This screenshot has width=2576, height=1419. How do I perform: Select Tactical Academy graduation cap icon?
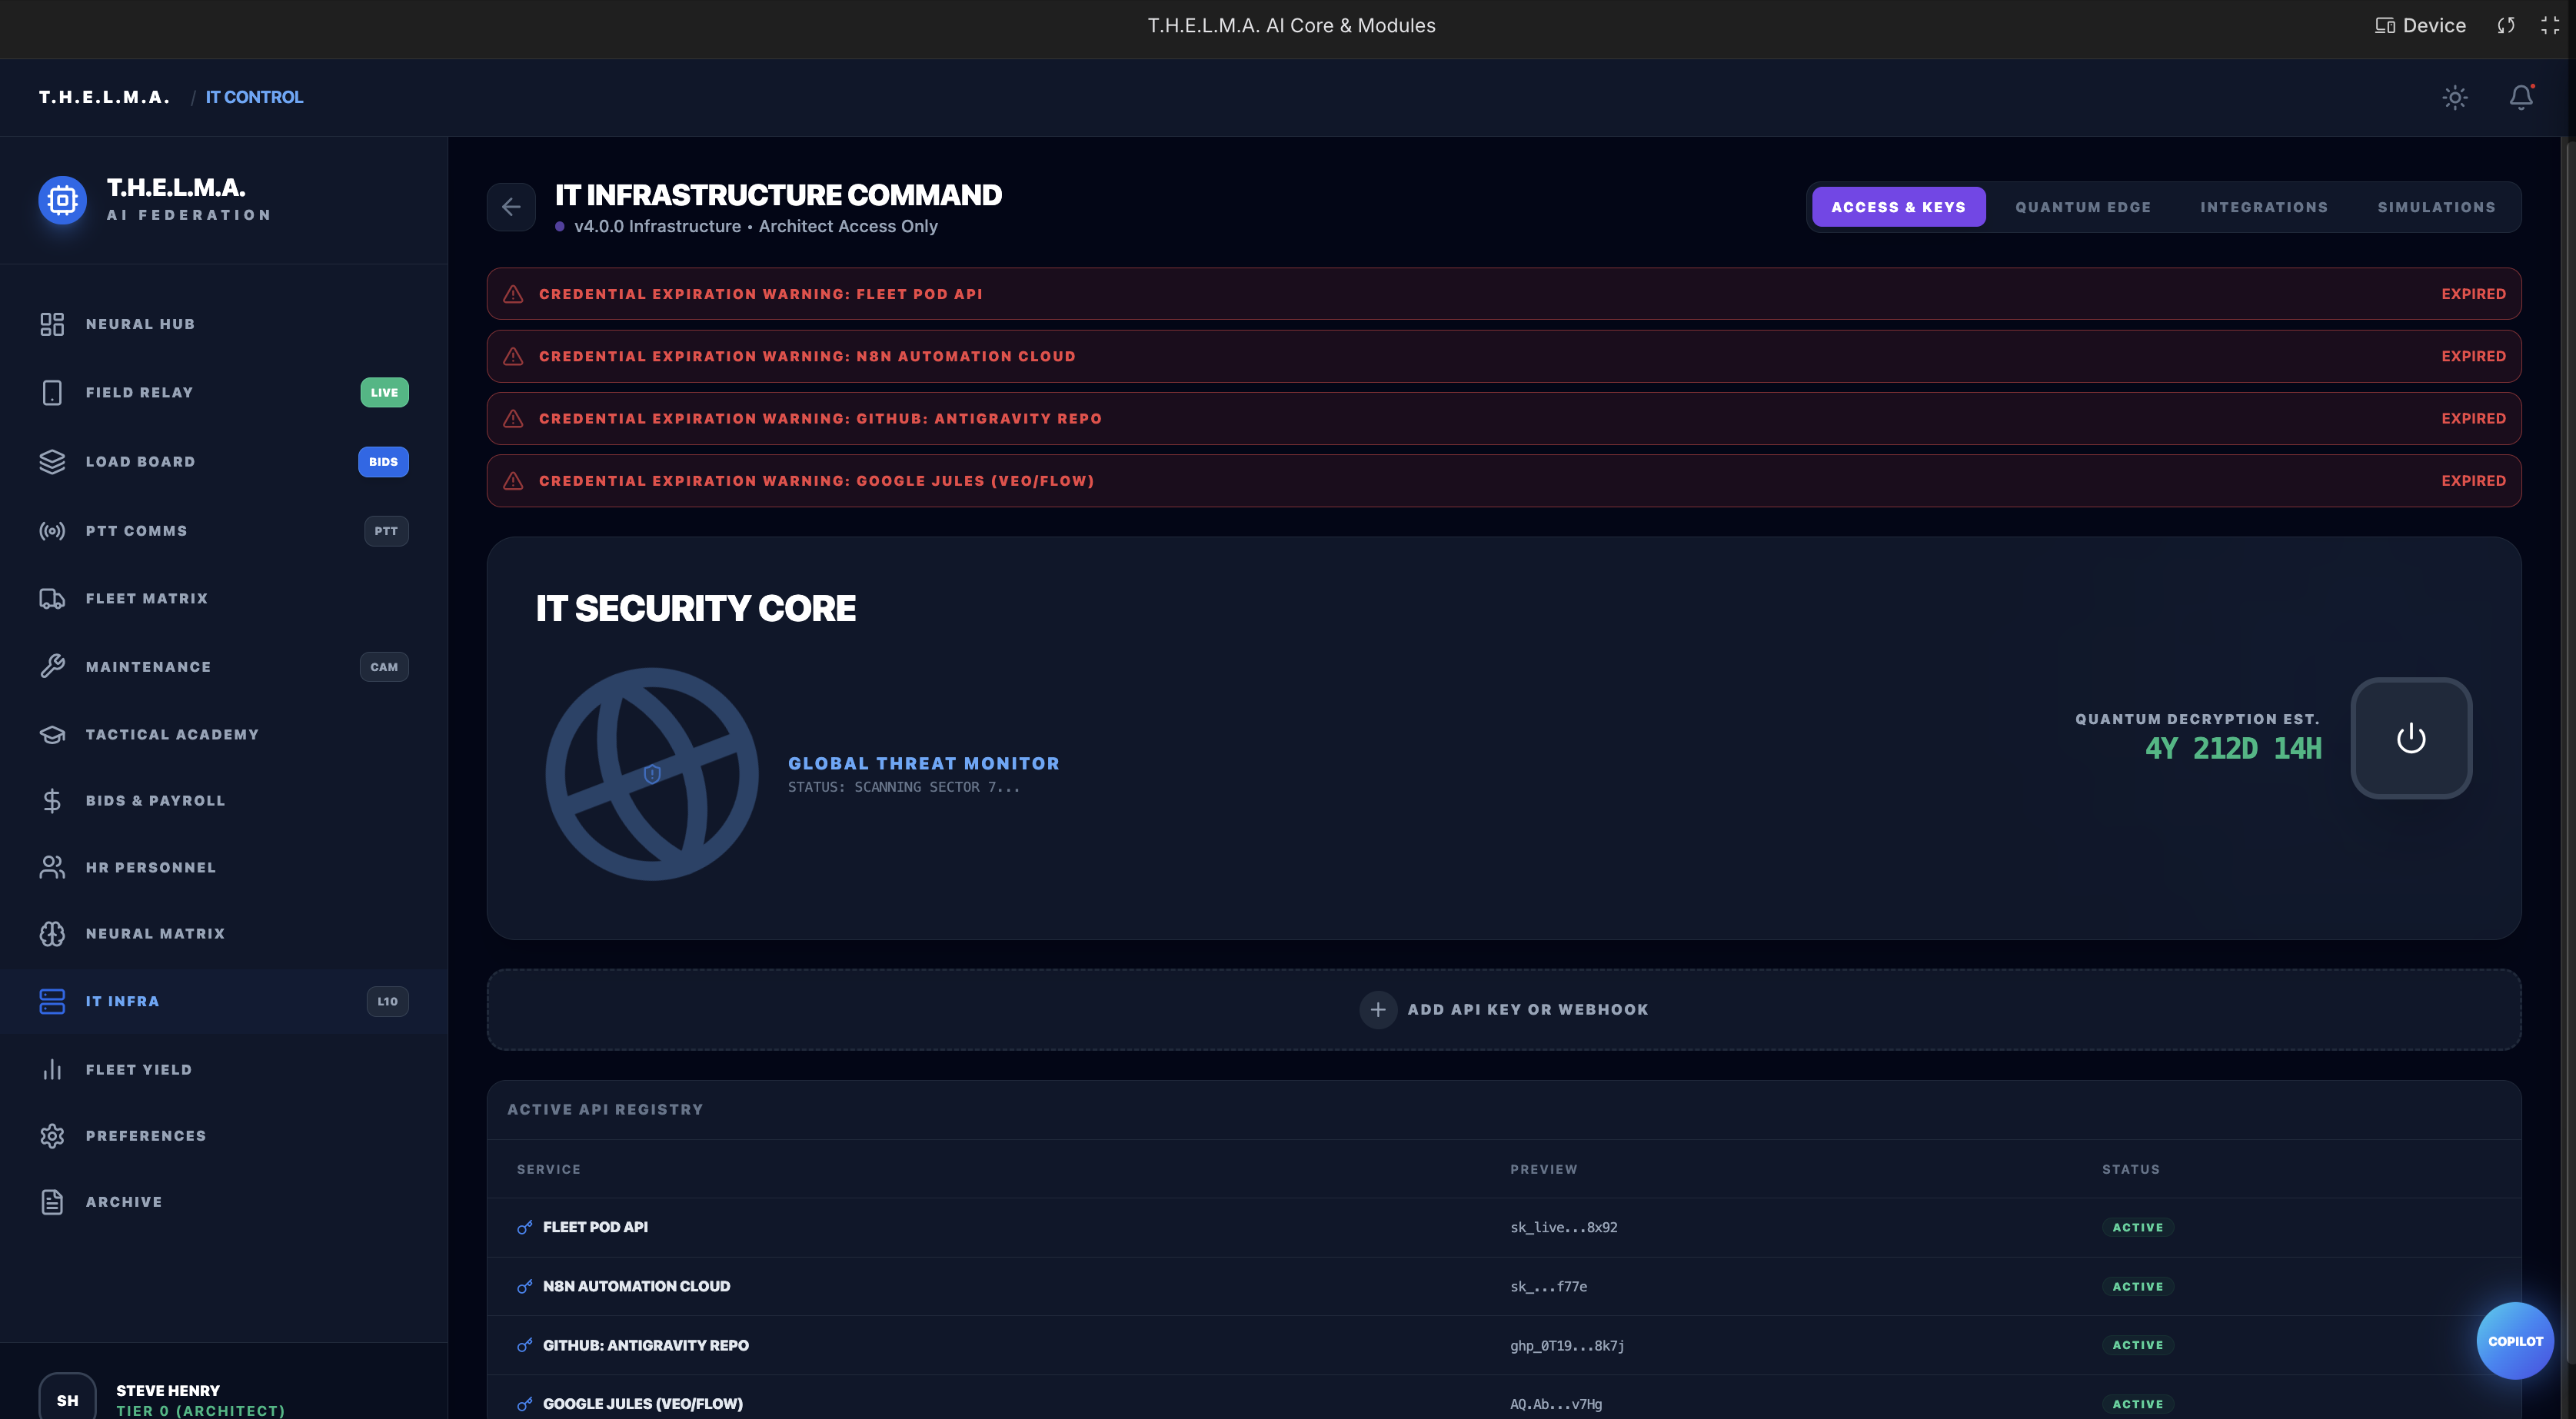[x=52, y=735]
